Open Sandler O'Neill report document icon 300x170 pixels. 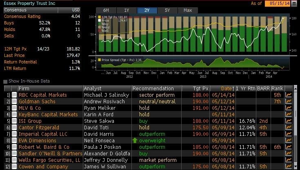tap(14, 153)
